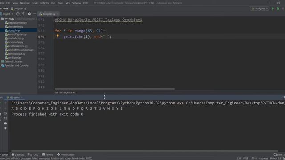
Task: Click line number 974 in gutter
Action: (41, 36)
